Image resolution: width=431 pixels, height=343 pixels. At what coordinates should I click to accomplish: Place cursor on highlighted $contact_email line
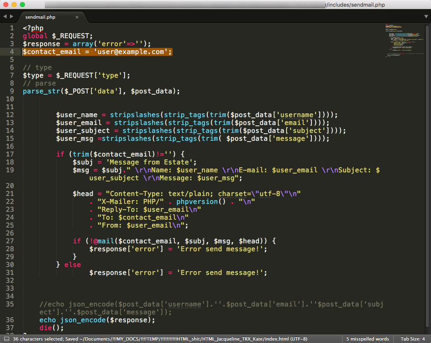click(97, 51)
